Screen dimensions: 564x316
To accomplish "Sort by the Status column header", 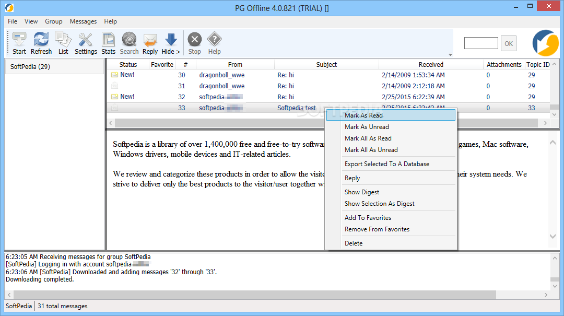I will tap(128, 64).
